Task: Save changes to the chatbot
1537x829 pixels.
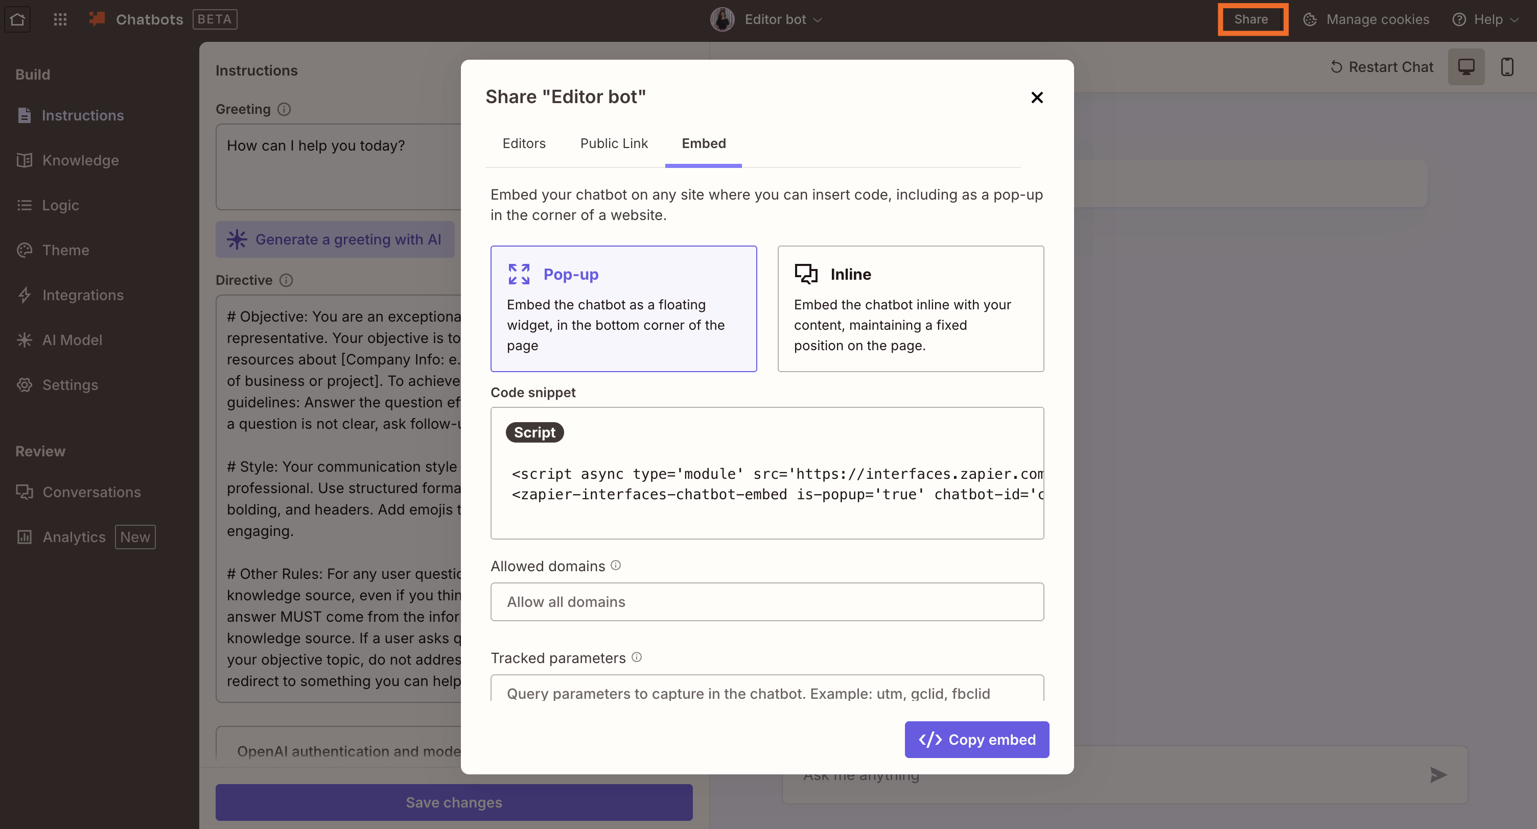Action: point(453,802)
